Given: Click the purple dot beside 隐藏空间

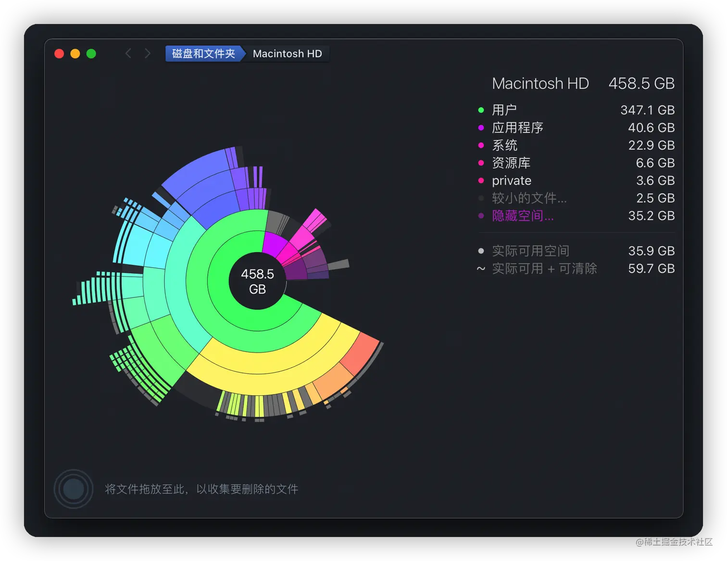Looking at the screenshot, I should pyautogui.click(x=481, y=216).
